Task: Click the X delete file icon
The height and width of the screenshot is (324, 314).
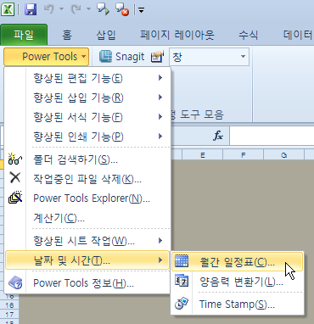Action: coord(15,178)
